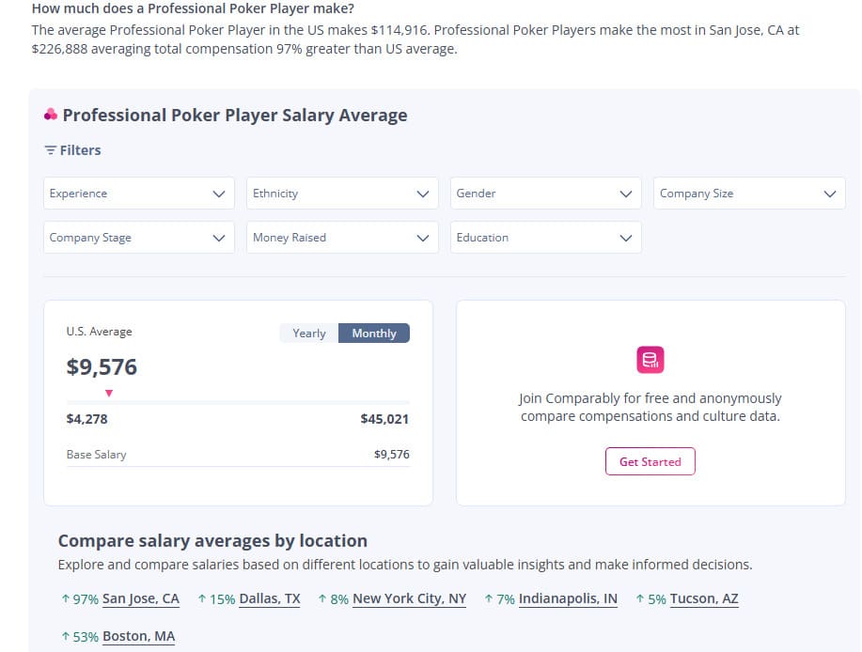This screenshot has width=862, height=652.
Task: Click the Comparably logo icon beside the salary heading
Action: (x=51, y=115)
